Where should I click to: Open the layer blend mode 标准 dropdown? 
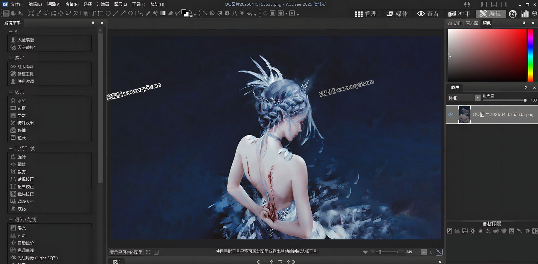(x=478, y=98)
